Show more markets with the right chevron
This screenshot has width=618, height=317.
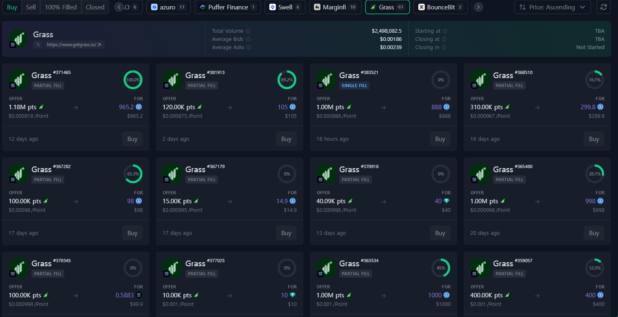478,7
